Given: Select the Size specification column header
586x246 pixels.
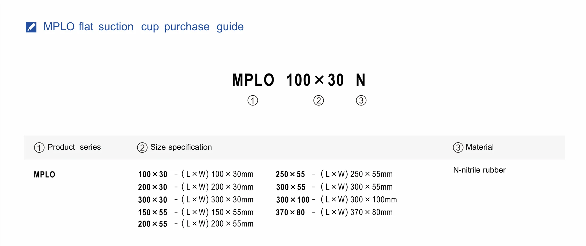Looking at the screenshot, I should pos(181,147).
